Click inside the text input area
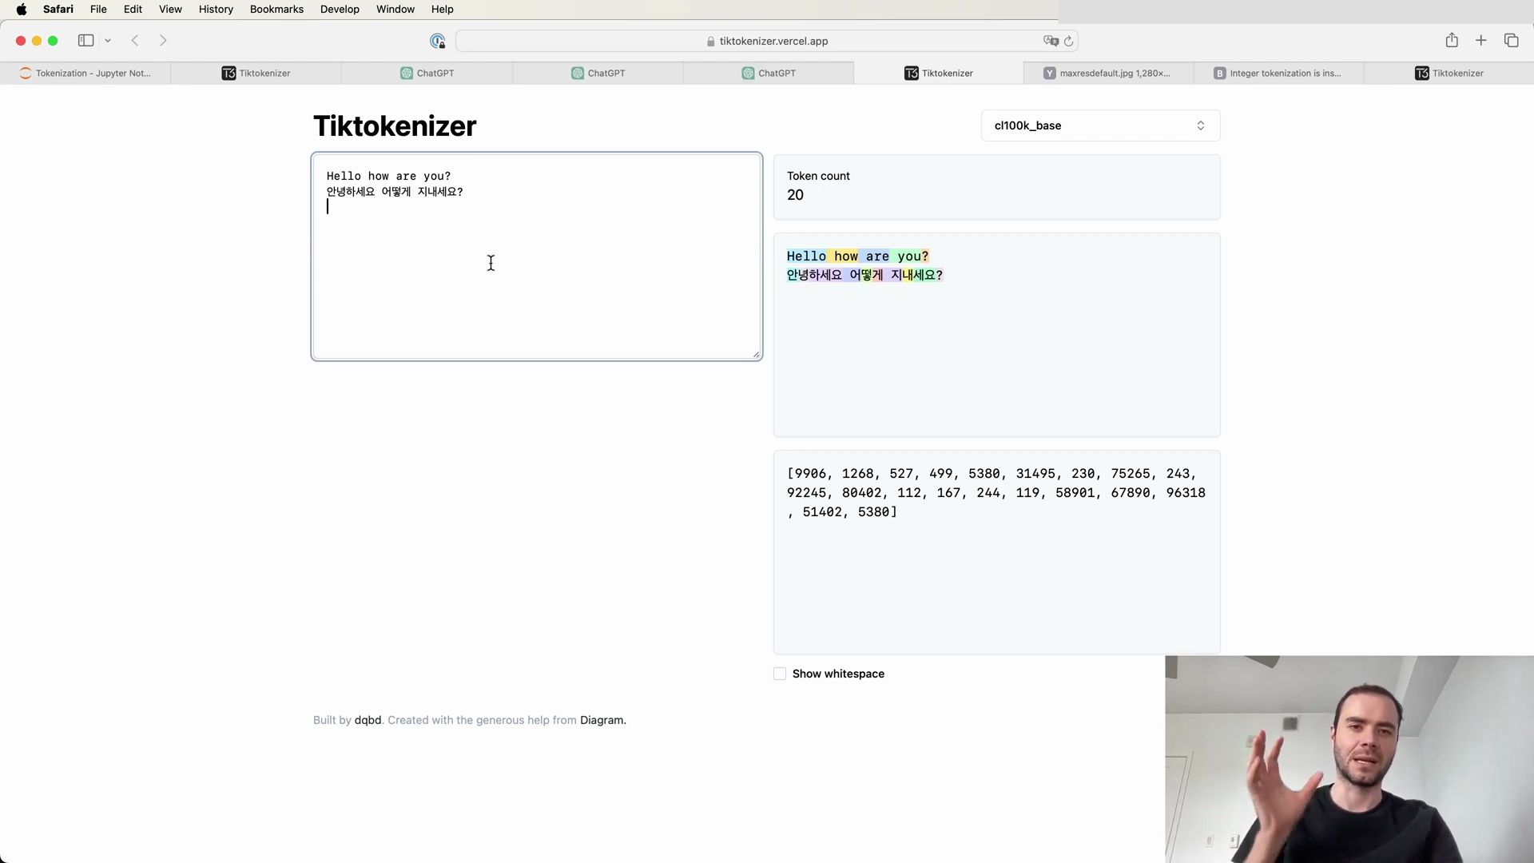Viewport: 1534px width, 863px height. [537, 257]
